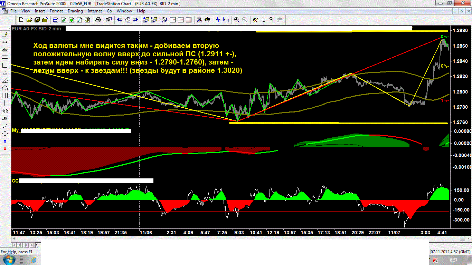Expand the Window menu
Viewport: 472px width, 265px height.
[x=124, y=11]
